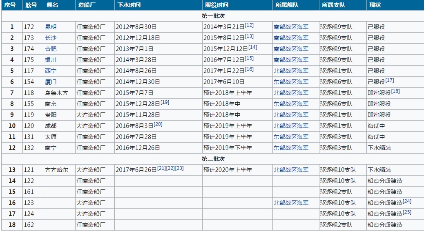Follow citation [18] after 即将服役
424x233 pixels.
[395, 91]
